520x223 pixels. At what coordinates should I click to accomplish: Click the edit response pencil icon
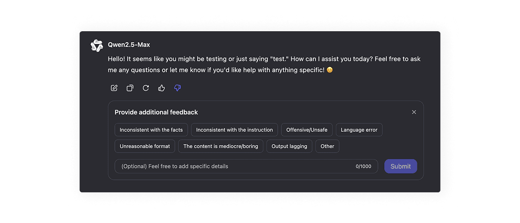[114, 88]
